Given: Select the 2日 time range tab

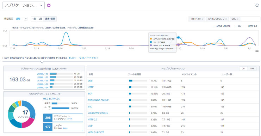Looking at the screenshot, I should tap(40, 19).
